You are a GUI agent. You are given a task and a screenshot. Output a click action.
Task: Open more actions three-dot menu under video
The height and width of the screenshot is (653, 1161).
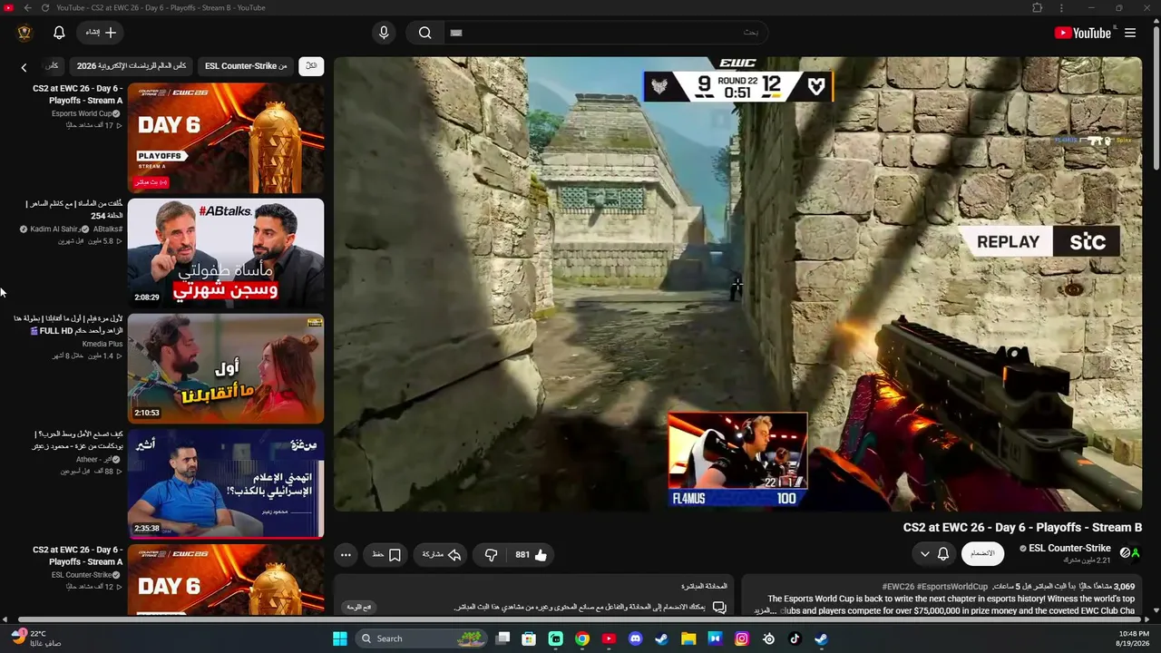(x=346, y=555)
